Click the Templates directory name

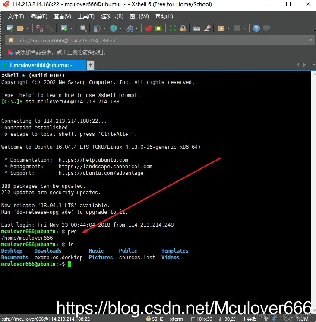point(175,251)
